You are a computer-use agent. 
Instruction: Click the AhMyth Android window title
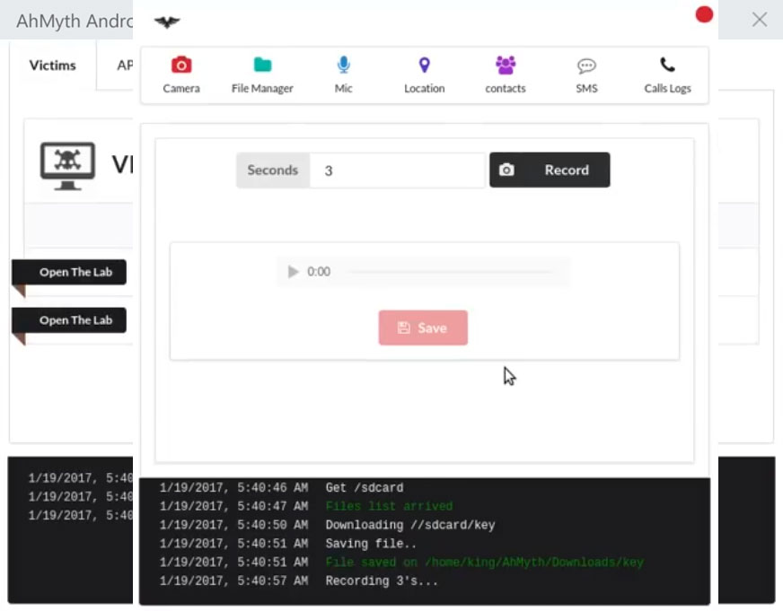click(75, 21)
